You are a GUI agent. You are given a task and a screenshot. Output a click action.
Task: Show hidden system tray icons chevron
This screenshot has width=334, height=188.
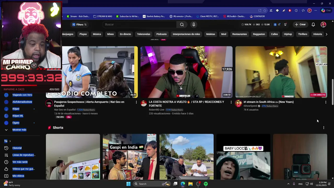pyautogui.click(x=288, y=184)
